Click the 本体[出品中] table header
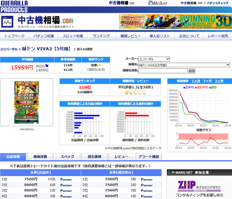232x199 pixels. [x=41, y=172]
